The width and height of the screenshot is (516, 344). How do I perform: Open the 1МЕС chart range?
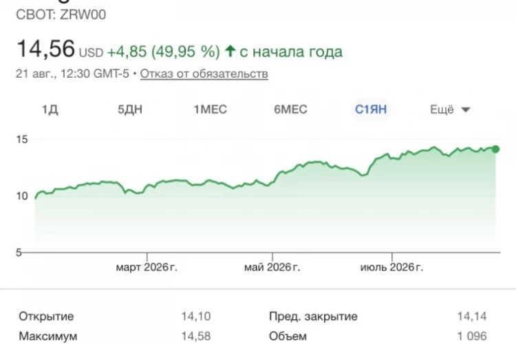click(x=211, y=109)
